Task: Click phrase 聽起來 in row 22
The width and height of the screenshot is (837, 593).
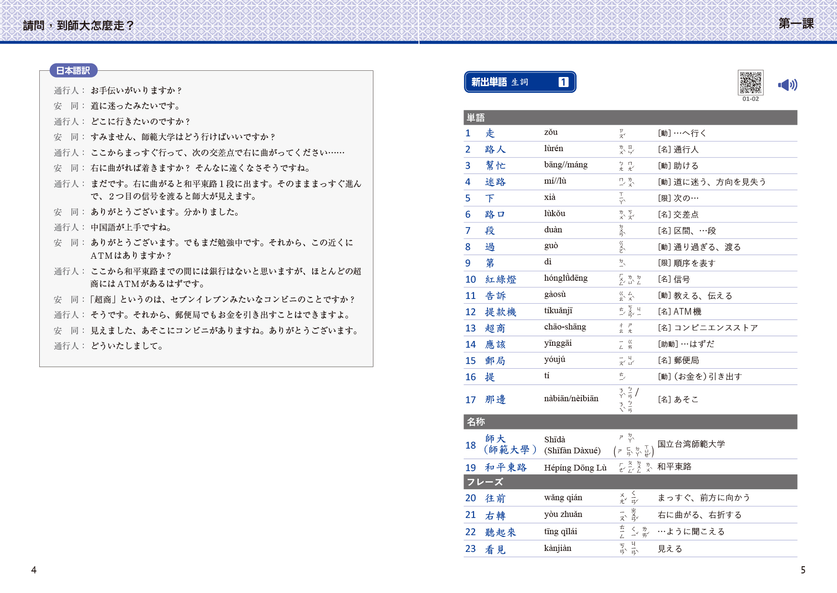Action: pyautogui.click(x=500, y=532)
